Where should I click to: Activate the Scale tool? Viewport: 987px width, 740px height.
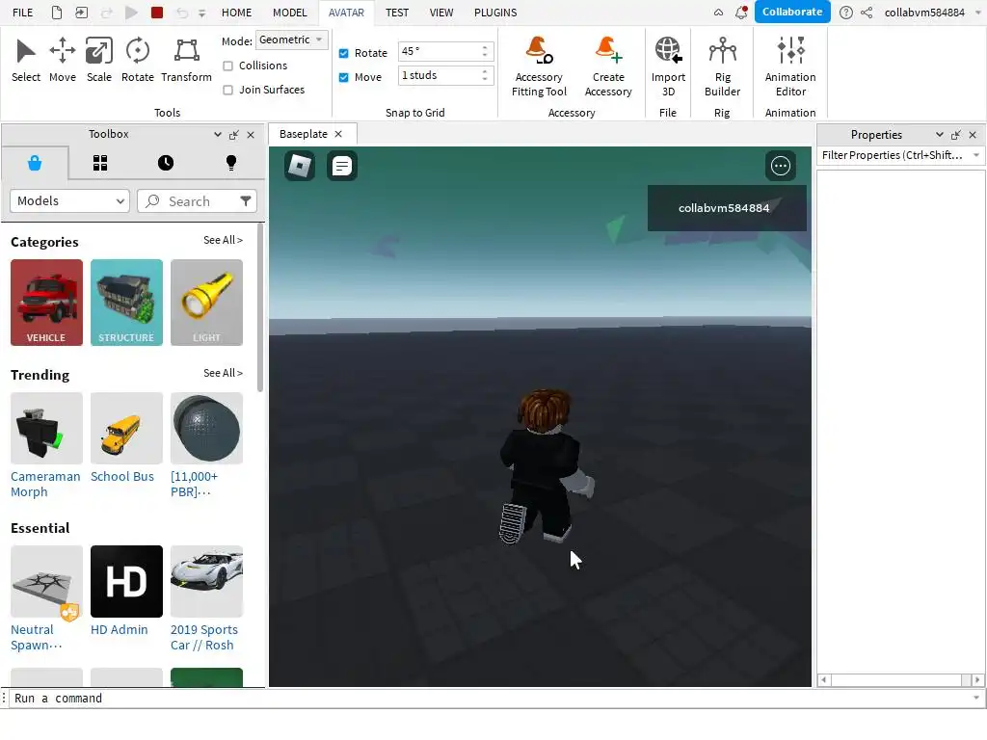pos(99,60)
